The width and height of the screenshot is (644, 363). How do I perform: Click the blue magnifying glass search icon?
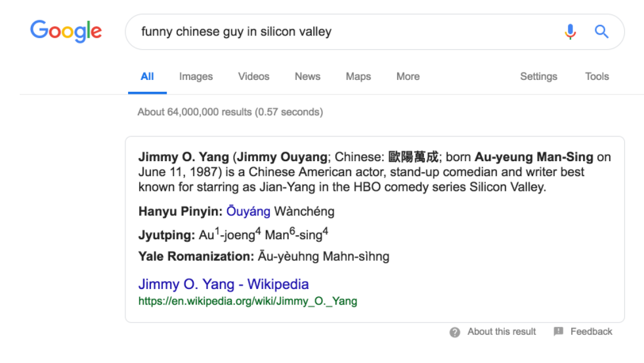pos(602,31)
